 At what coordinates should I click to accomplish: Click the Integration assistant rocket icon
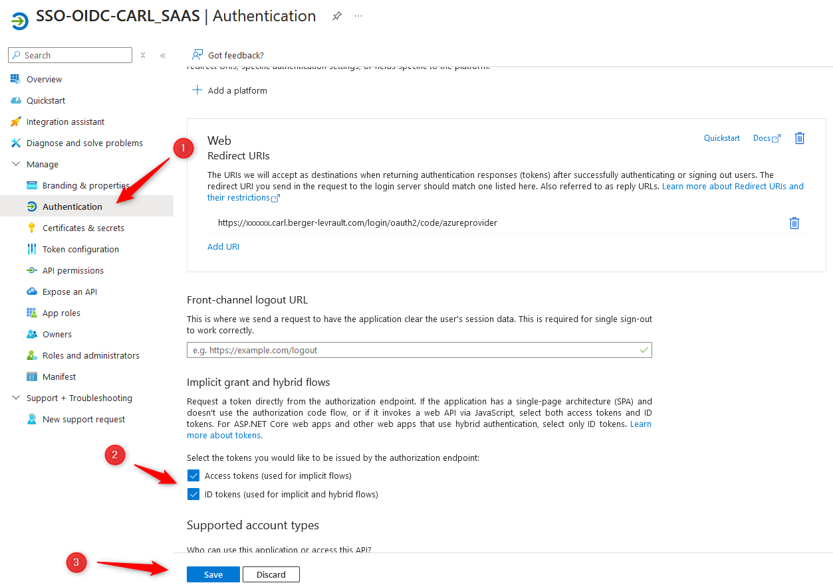tap(15, 122)
